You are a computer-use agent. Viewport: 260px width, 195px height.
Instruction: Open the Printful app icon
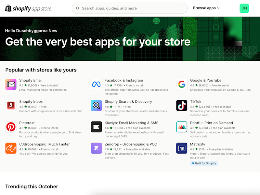pos(182,127)
